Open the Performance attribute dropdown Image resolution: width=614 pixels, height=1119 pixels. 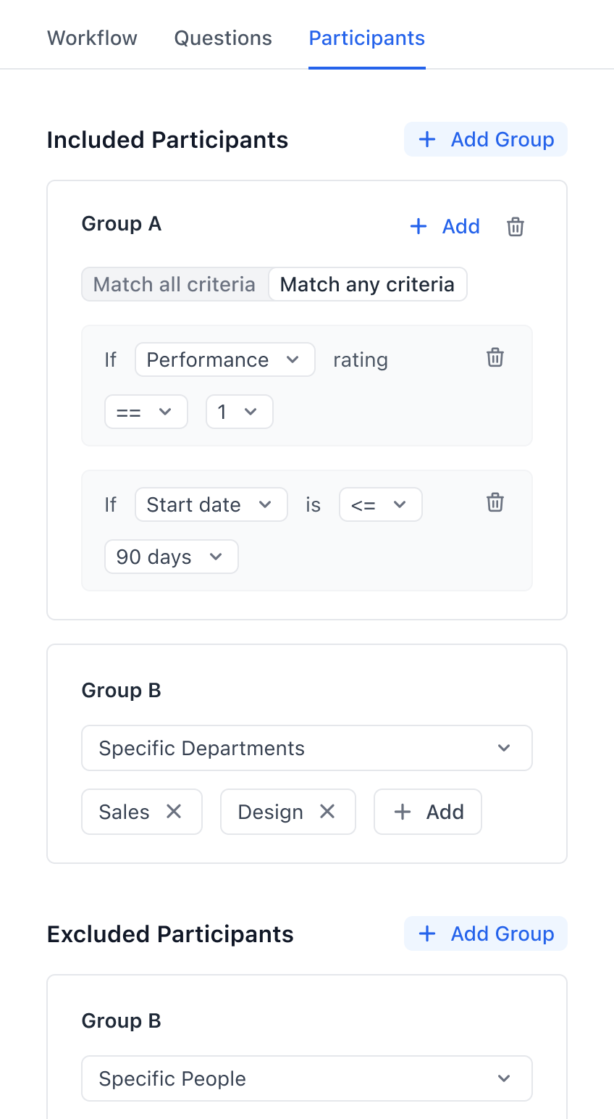click(224, 359)
